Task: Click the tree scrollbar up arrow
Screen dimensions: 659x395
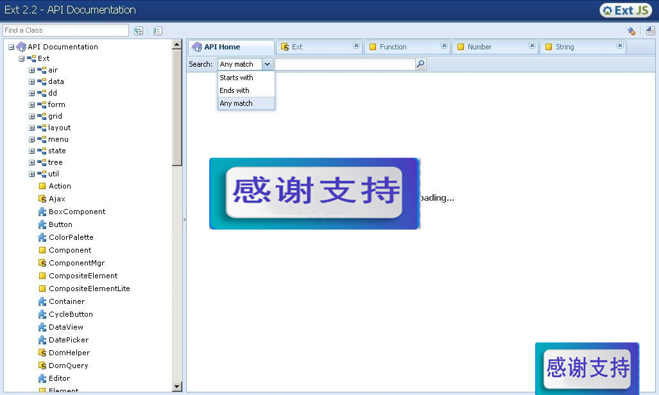Action: tap(177, 44)
